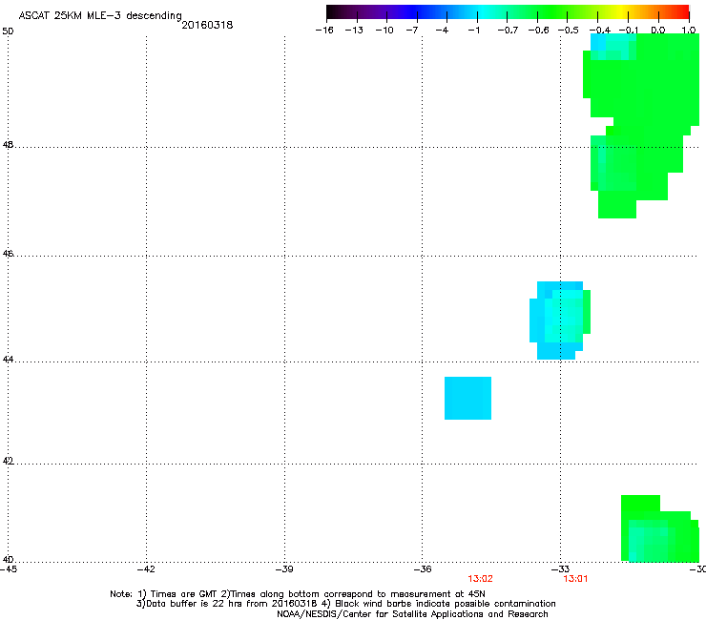Screen dimensions: 706x620
Task: Click the colorbar label '-16'
Action: click(324, 31)
